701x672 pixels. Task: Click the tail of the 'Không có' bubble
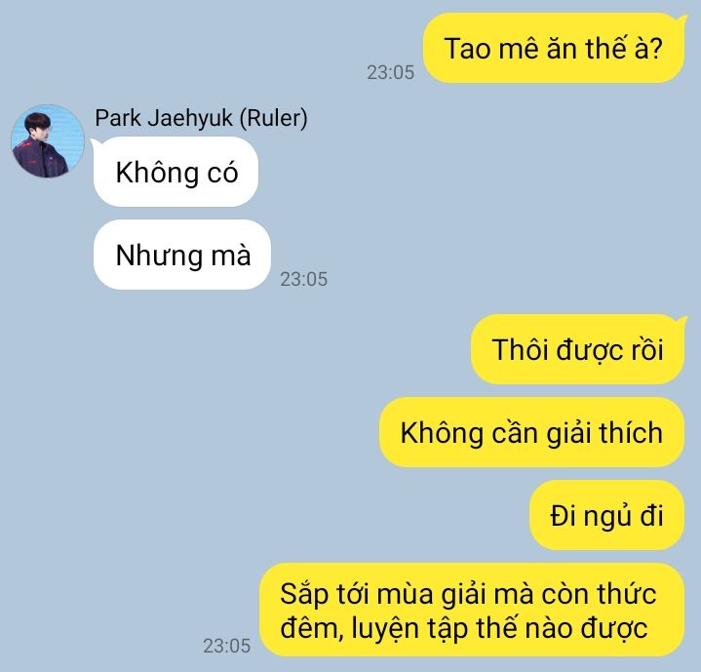pos(96,142)
